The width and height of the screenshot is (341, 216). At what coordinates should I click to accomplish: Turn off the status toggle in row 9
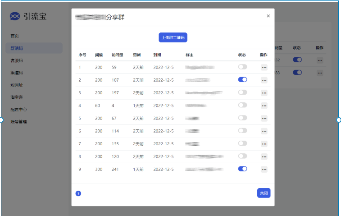pyautogui.click(x=242, y=169)
